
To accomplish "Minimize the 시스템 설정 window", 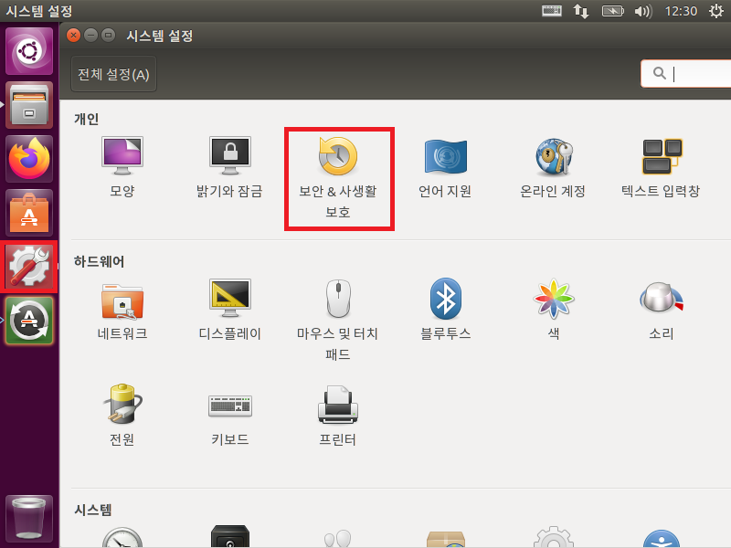I will (x=90, y=35).
